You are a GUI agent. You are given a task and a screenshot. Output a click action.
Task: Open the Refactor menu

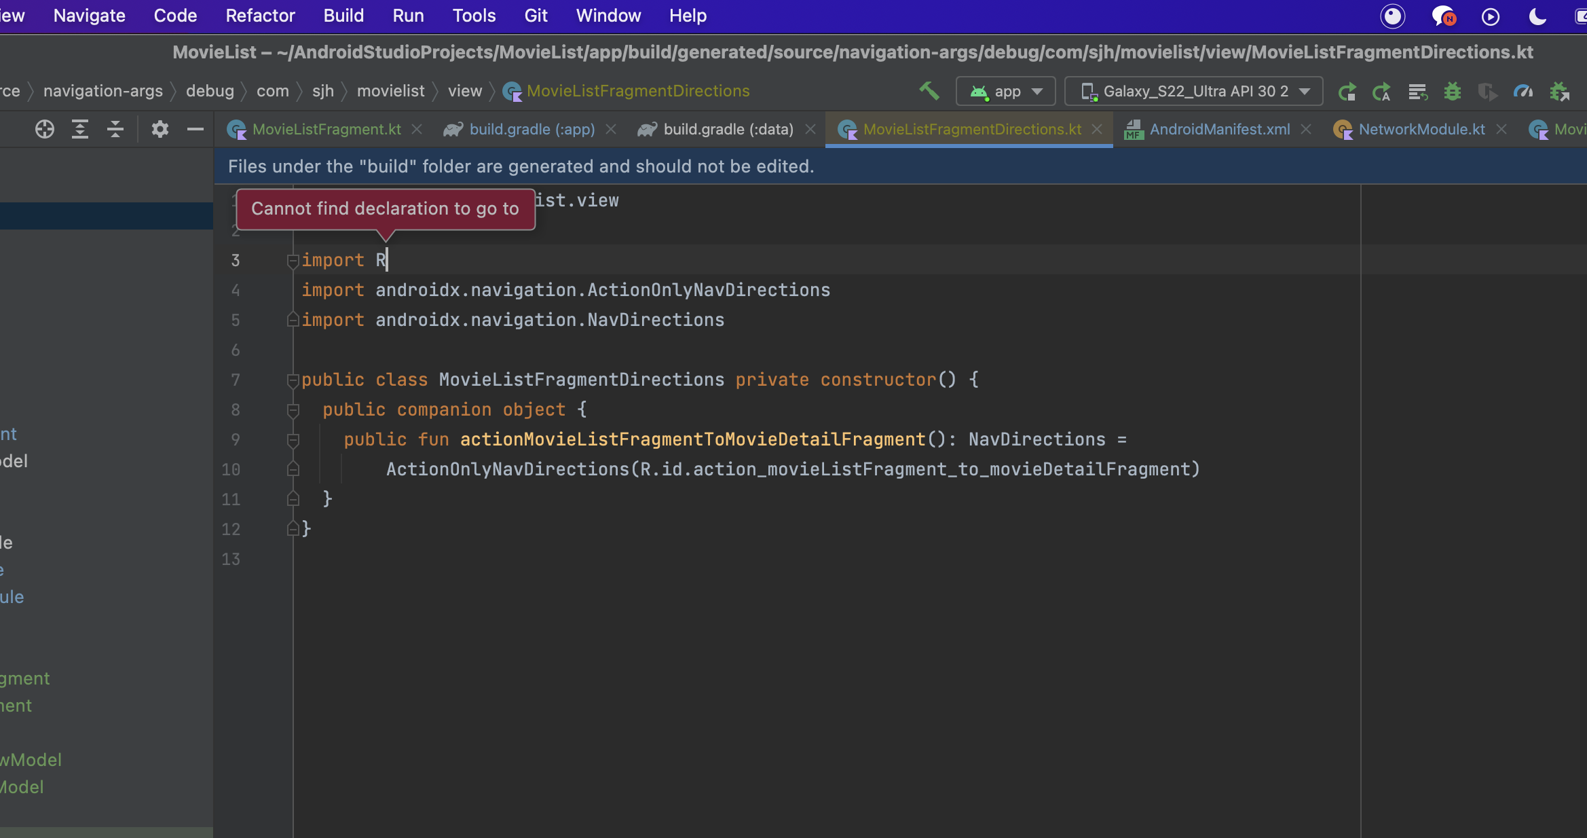tap(261, 16)
